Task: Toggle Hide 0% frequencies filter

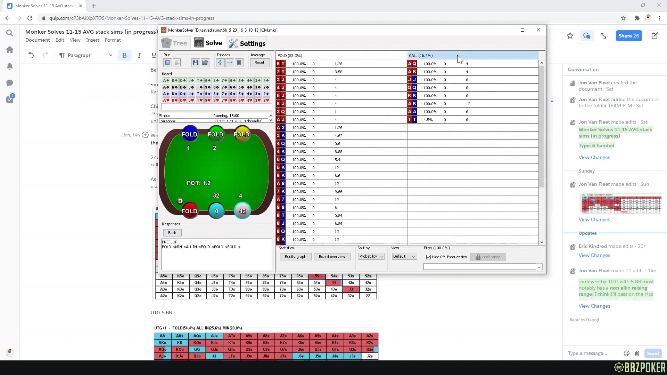Action: pyautogui.click(x=429, y=257)
